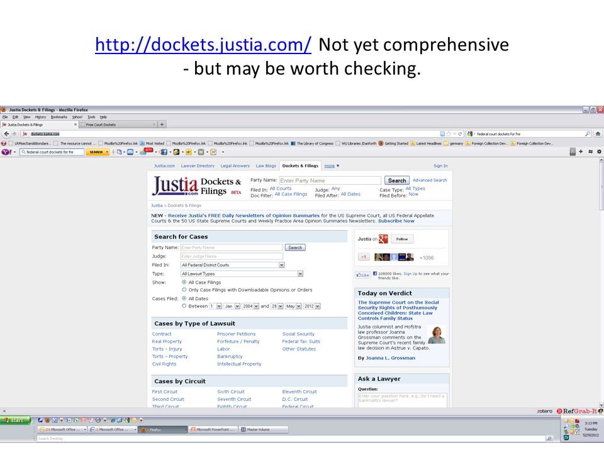This screenshot has height=453, width=604.
Task: Select Only Case Filings with Downloadable Opinions radio
Action: (184, 289)
